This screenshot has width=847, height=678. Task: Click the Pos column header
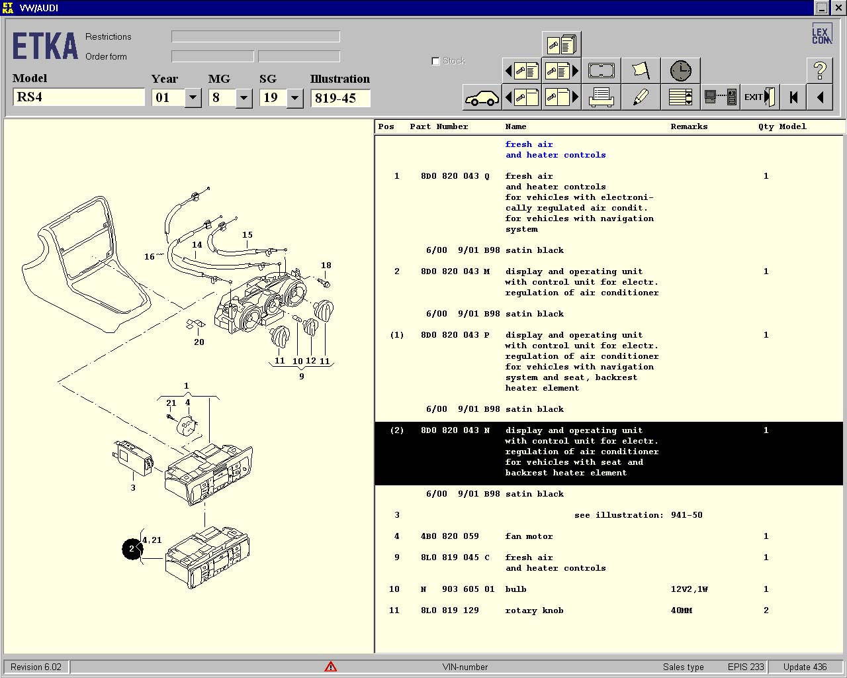386,126
